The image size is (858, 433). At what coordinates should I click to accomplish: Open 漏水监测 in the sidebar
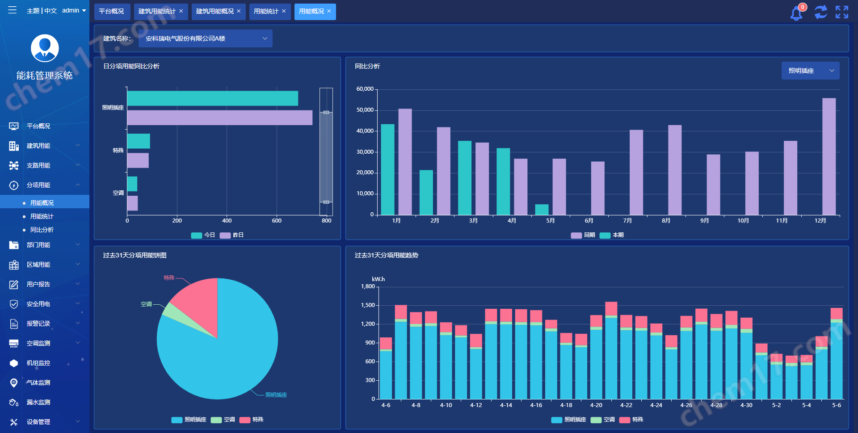[x=38, y=402]
